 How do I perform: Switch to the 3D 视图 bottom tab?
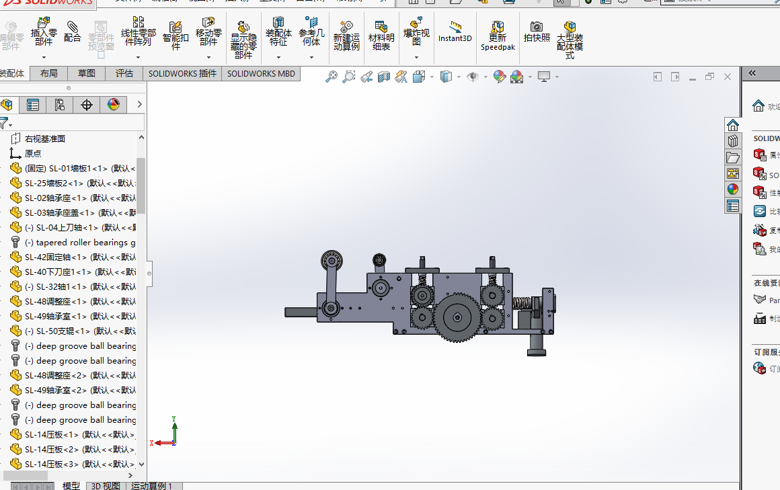pyautogui.click(x=106, y=486)
